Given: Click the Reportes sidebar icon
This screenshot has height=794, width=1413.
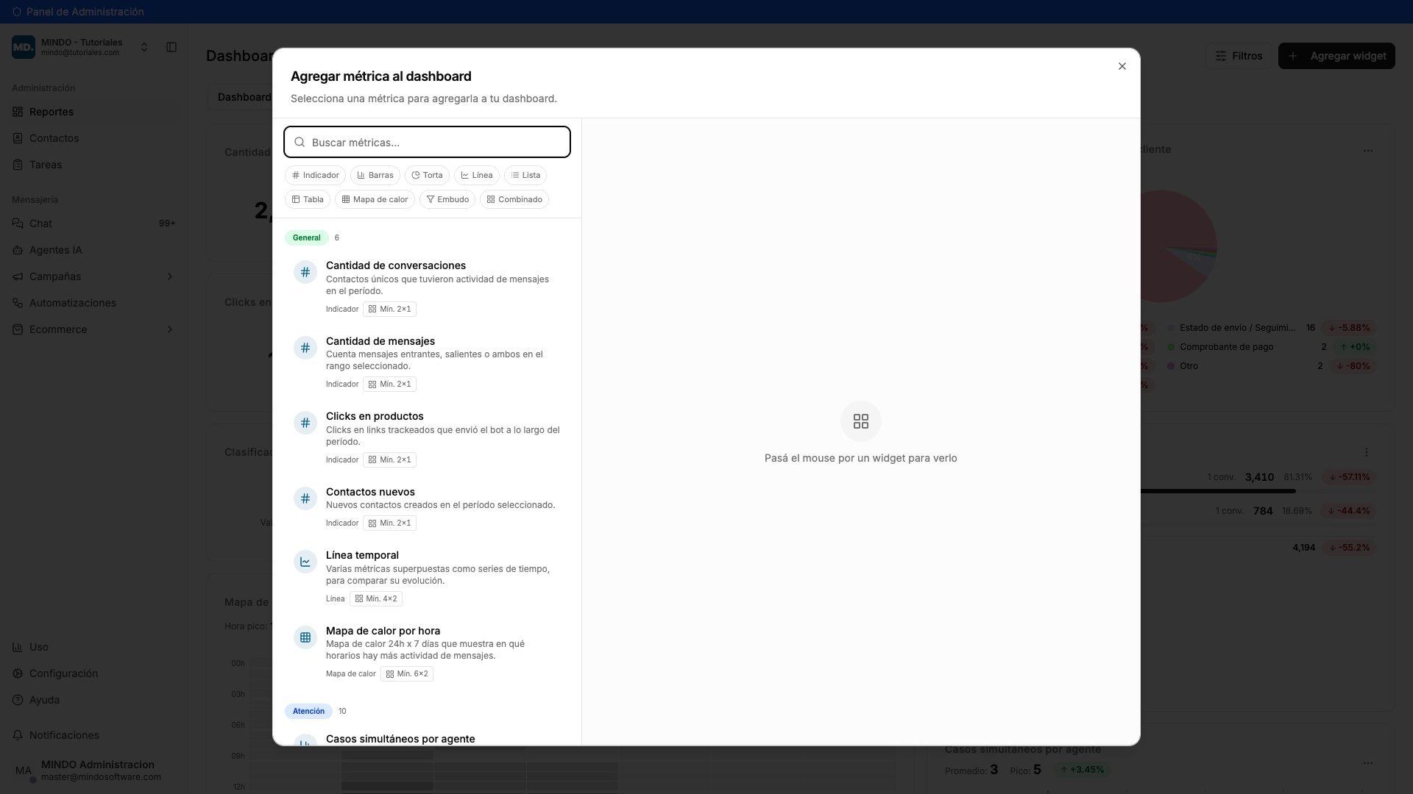Looking at the screenshot, I should tap(18, 112).
